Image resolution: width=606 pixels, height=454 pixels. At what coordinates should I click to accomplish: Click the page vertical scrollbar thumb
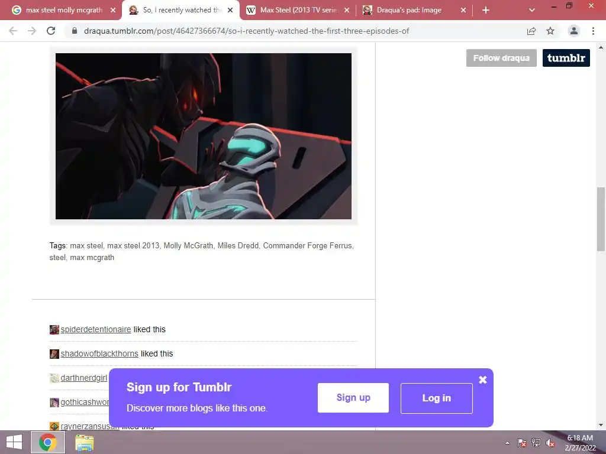coord(601,219)
